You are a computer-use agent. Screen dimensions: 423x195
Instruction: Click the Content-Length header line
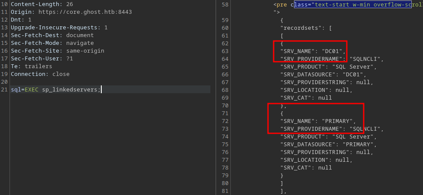[42, 4]
